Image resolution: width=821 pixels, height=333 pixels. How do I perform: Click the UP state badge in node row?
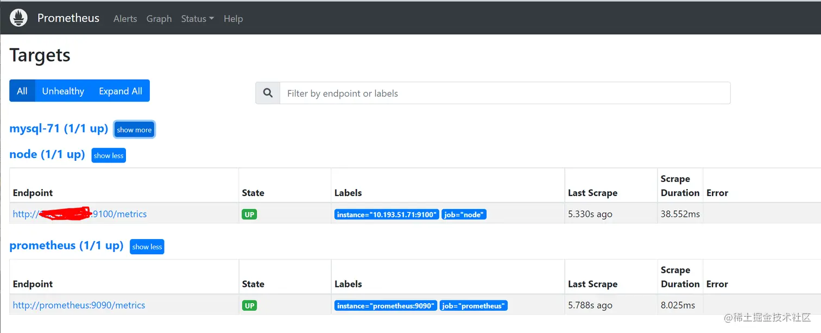click(x=249, y=214)
